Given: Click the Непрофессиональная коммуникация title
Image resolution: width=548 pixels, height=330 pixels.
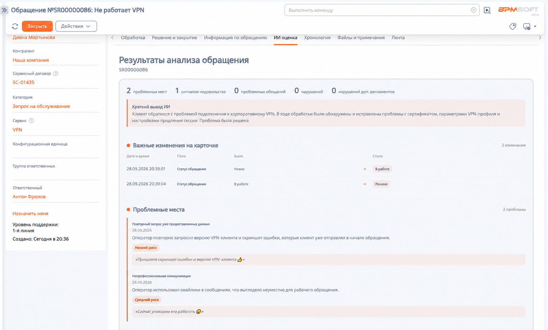Looking at the screenshot, I should coord(161,276).
